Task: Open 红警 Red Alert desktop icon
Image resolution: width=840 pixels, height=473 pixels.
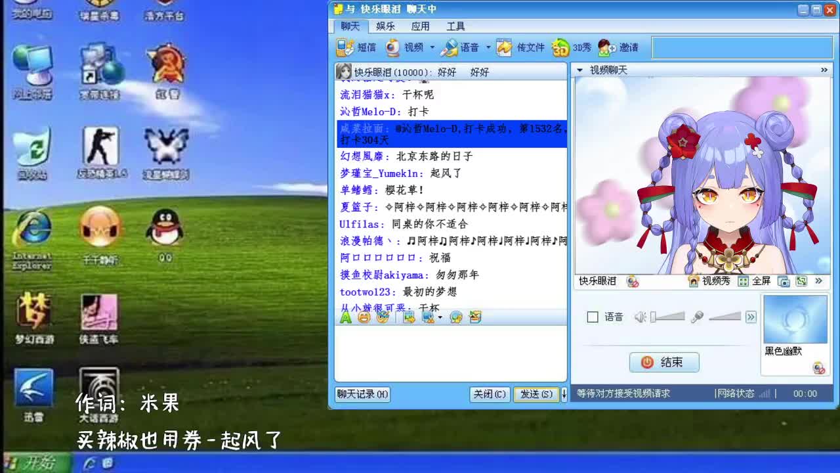Action: coord(167,72)
